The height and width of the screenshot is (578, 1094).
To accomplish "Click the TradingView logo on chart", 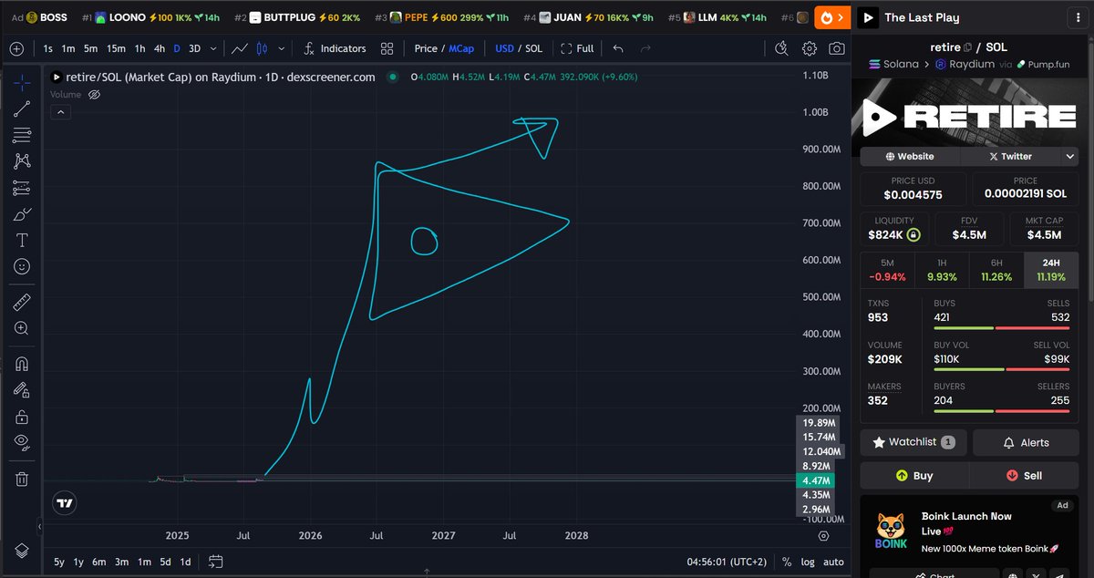I will (64, 502).
